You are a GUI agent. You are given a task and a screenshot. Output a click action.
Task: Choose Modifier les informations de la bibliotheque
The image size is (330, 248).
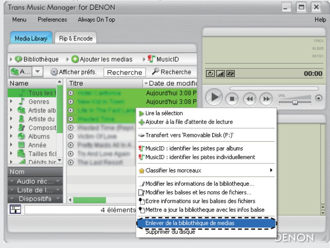point(207,184)
